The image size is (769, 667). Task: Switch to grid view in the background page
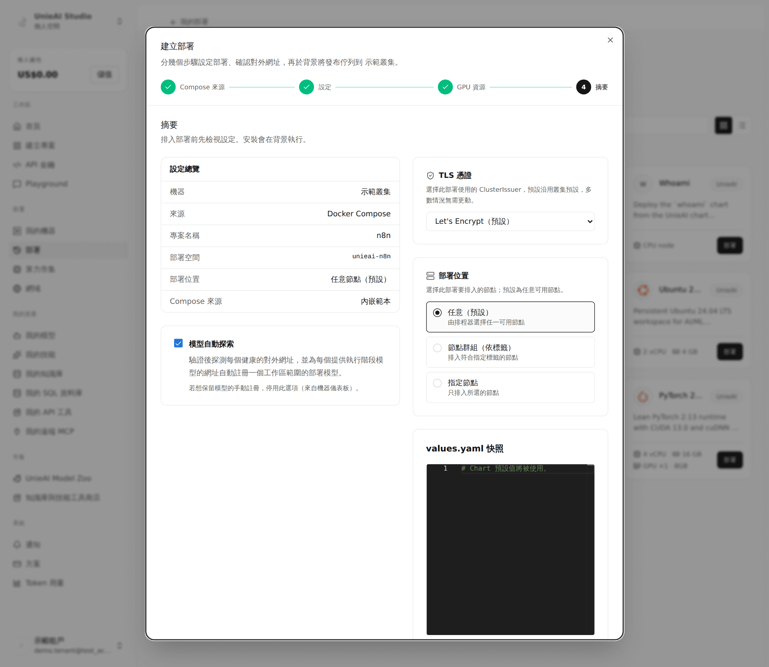(x=723, y=126)
